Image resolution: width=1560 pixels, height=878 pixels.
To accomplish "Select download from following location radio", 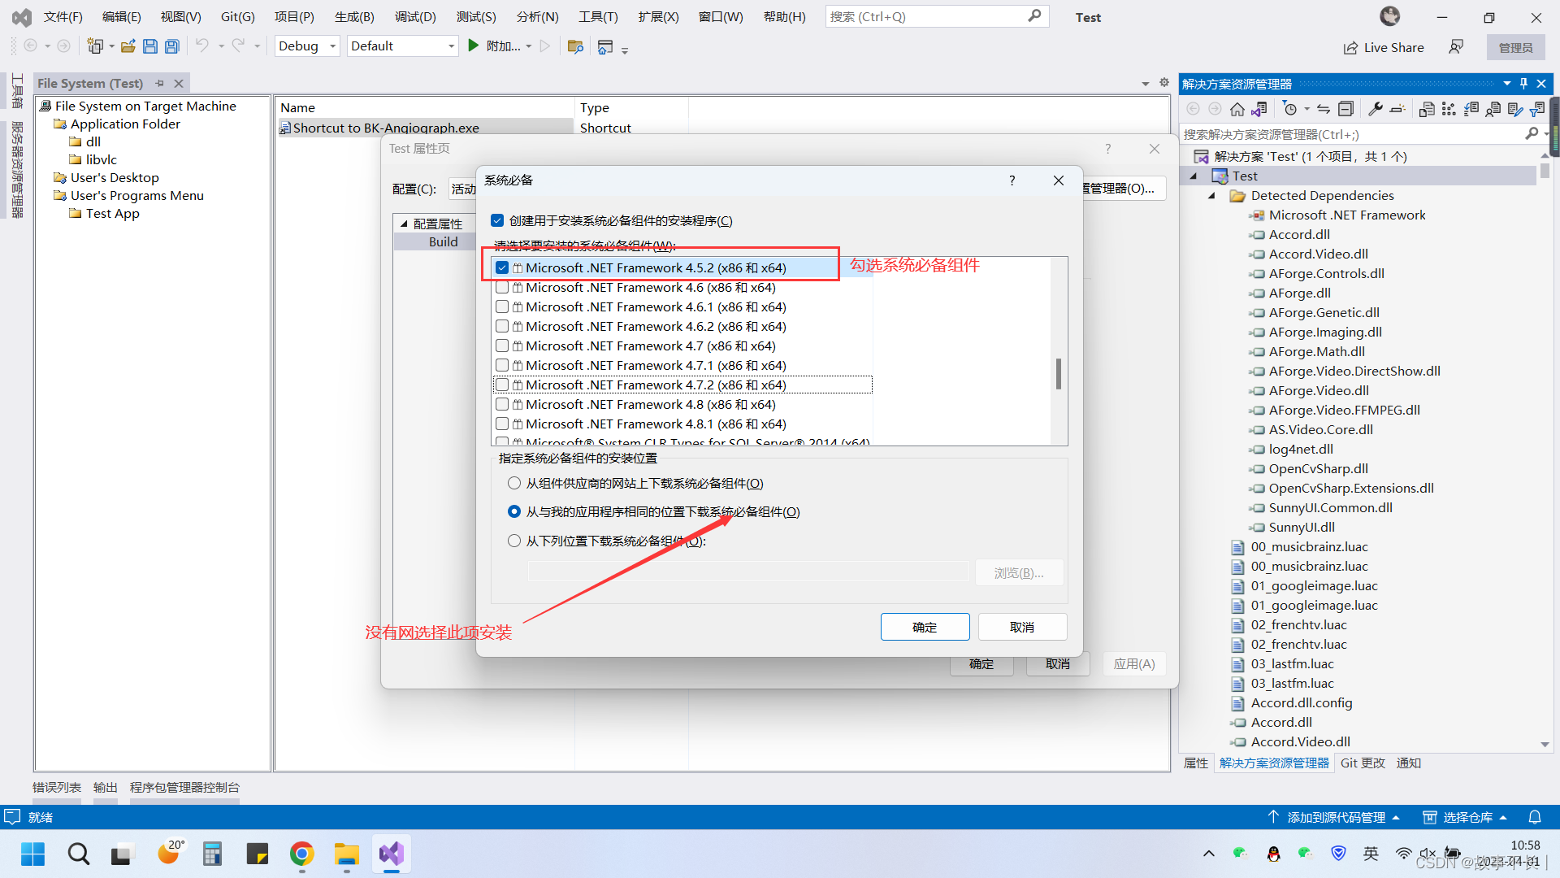I will [x=514, y=541].
